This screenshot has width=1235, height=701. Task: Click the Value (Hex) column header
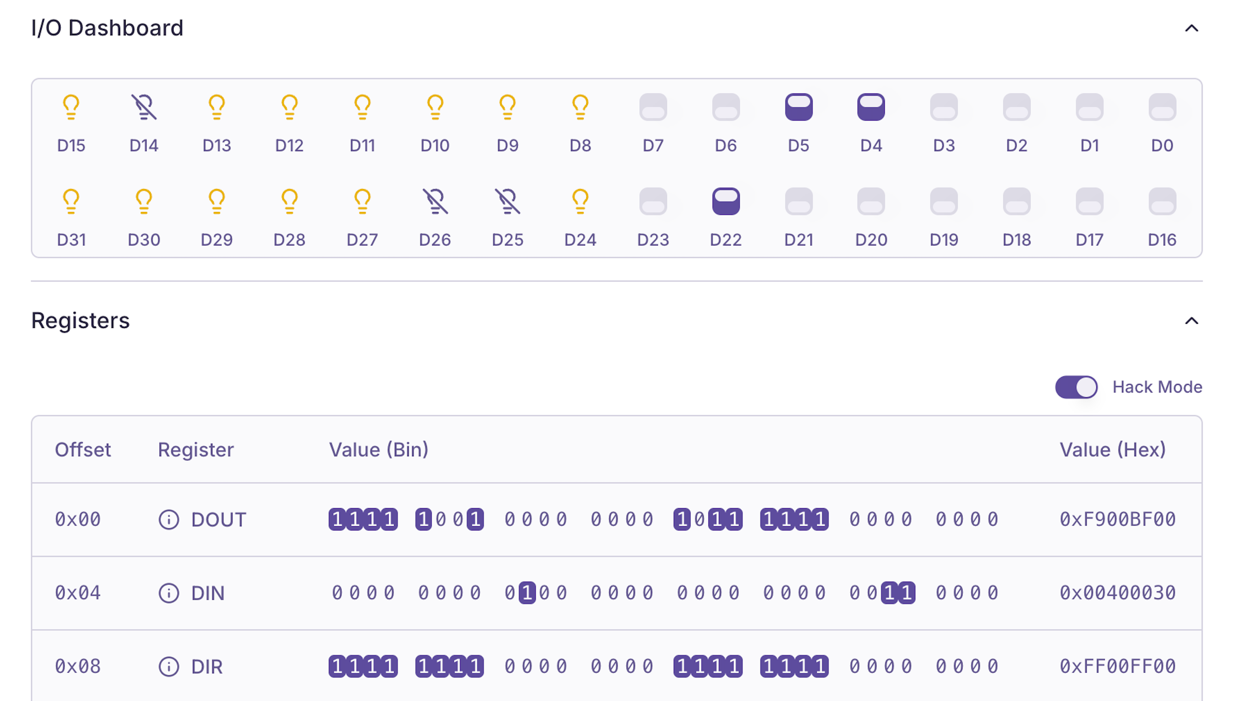[x=1112, y=449]
